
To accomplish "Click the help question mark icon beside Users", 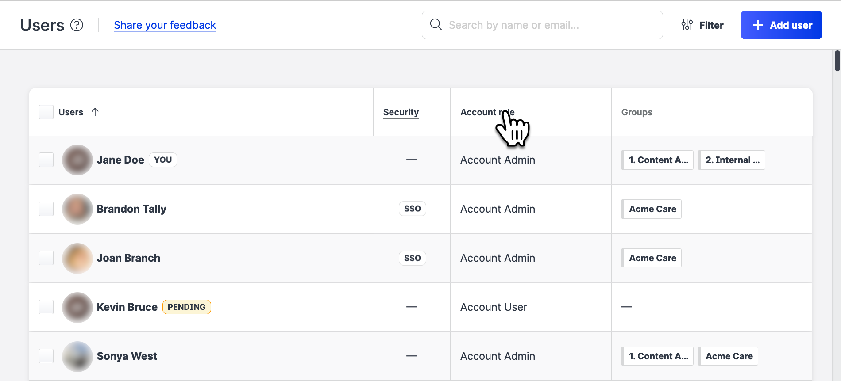I will pyautogui.click(x=77, y=25).
